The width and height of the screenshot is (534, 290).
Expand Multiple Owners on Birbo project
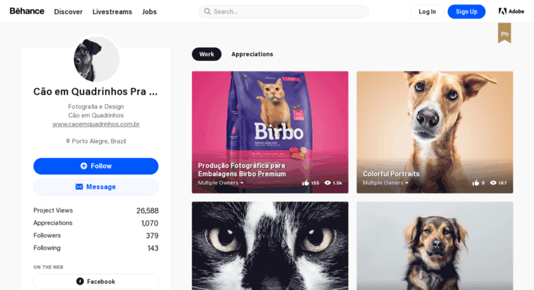pos(221,182)
